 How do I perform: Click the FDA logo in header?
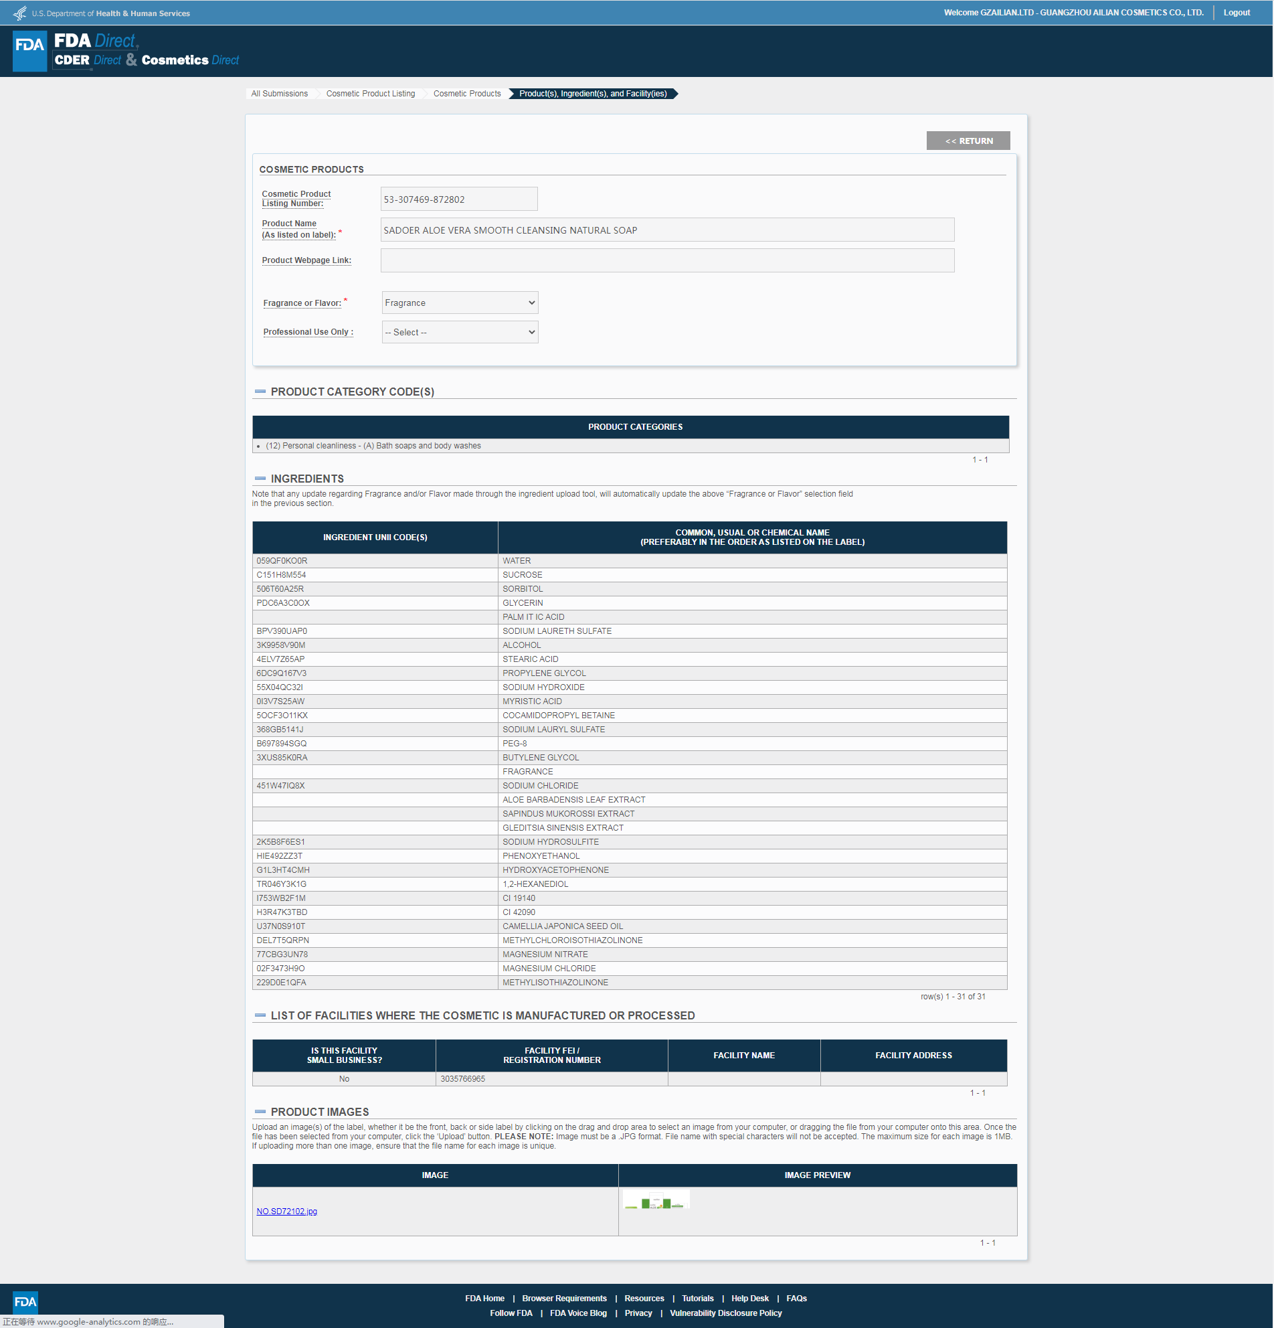pos(30,51)
